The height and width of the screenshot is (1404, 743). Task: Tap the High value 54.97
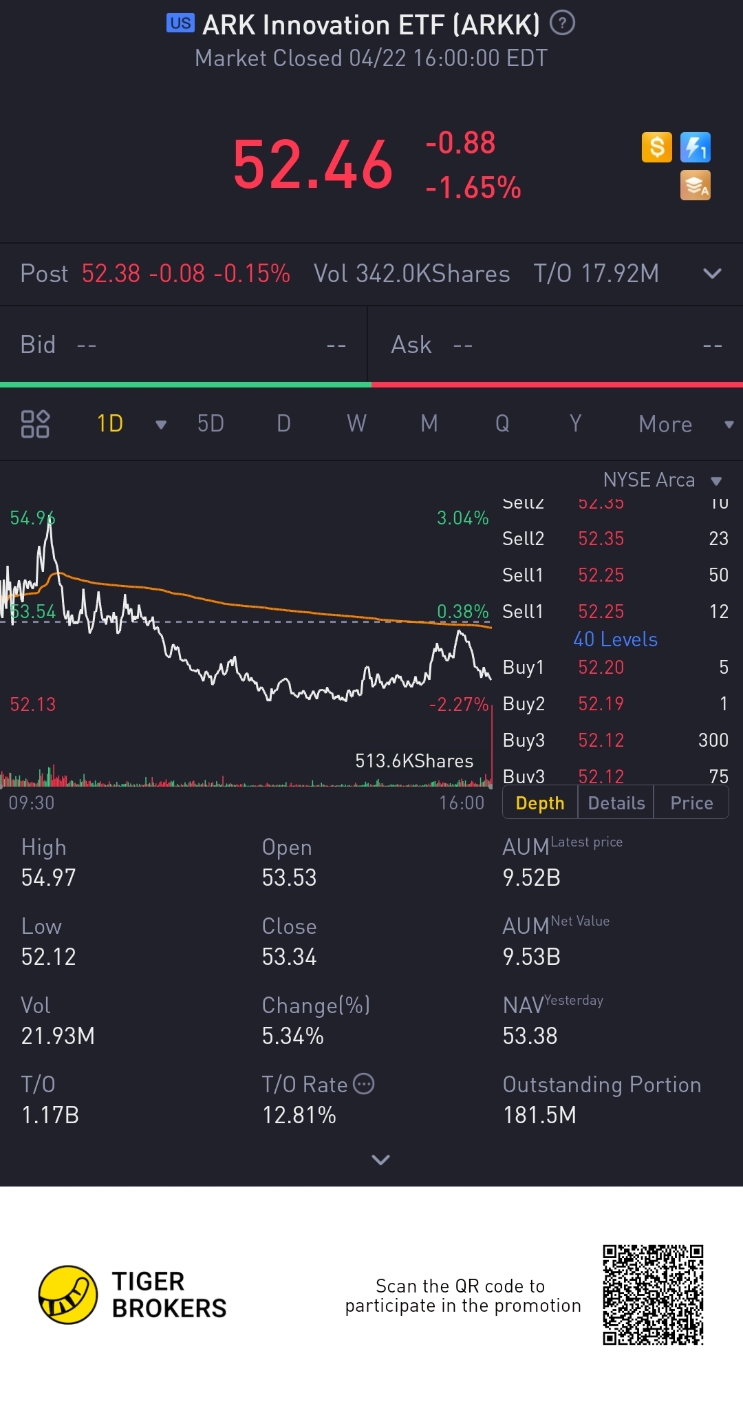pos(48,877)
